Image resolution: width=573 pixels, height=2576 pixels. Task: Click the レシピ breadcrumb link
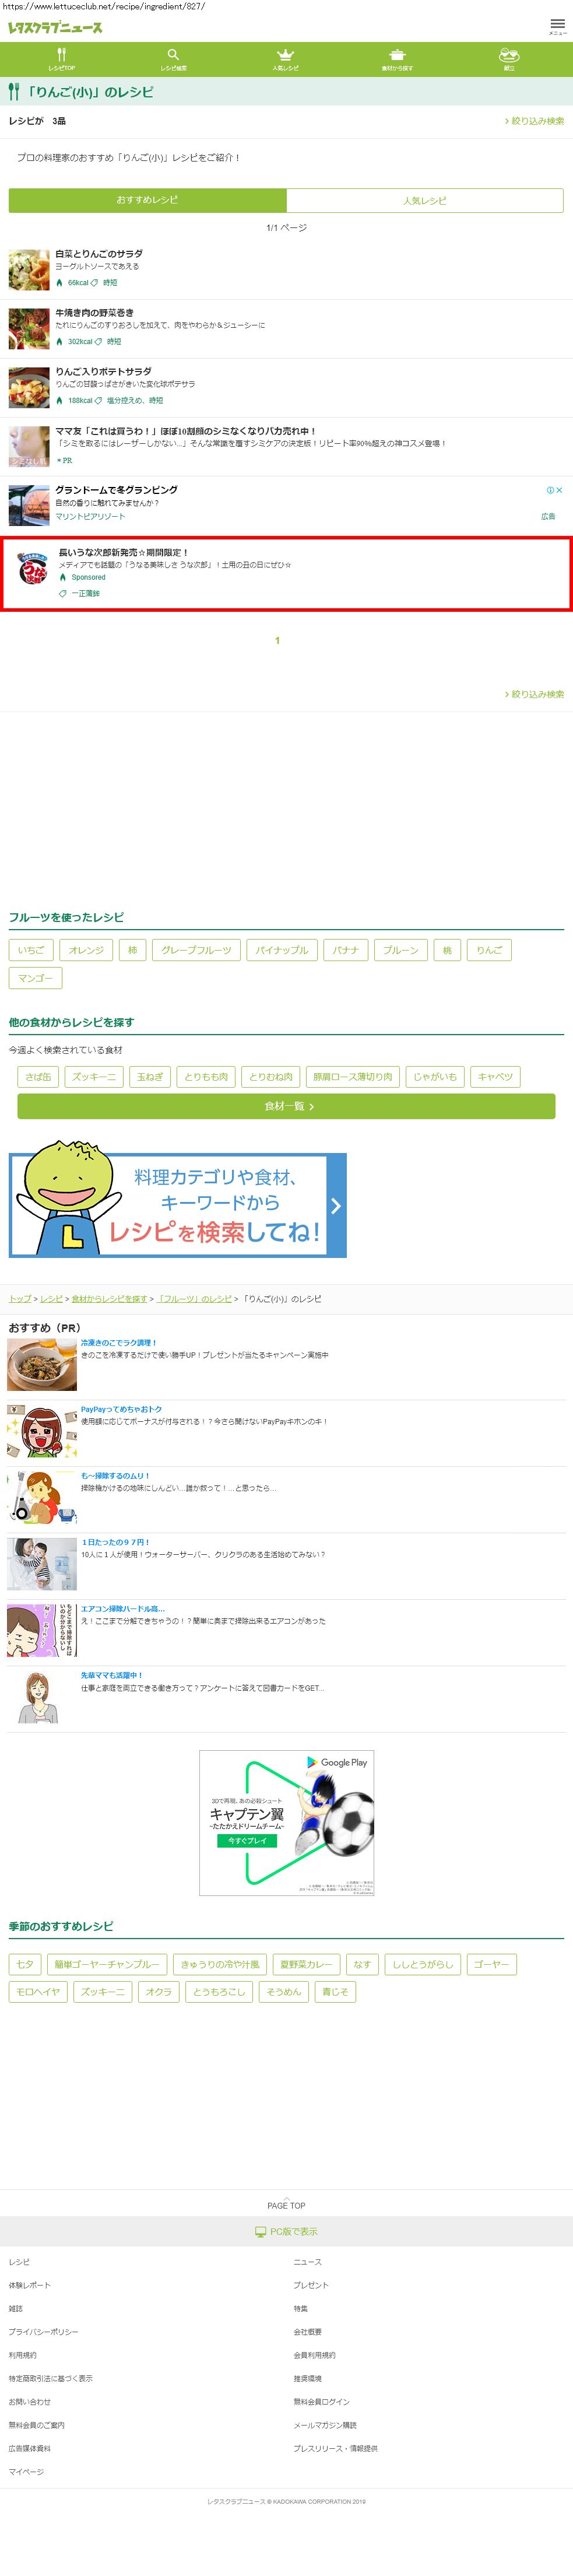coord(50,1299)
